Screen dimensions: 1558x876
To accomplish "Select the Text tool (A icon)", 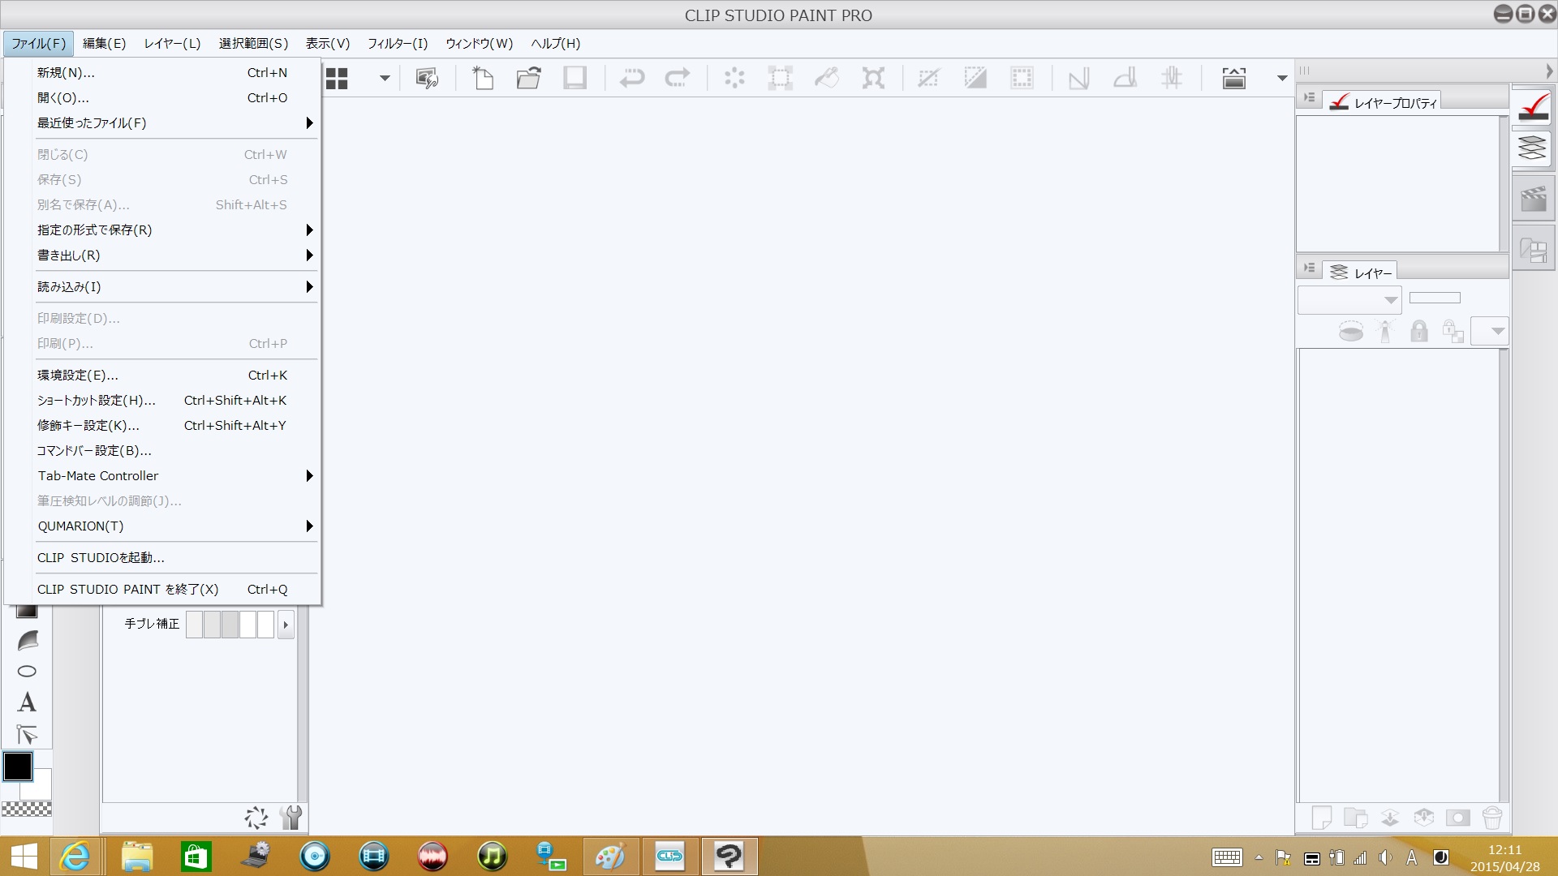I will [x=27, y=702].
